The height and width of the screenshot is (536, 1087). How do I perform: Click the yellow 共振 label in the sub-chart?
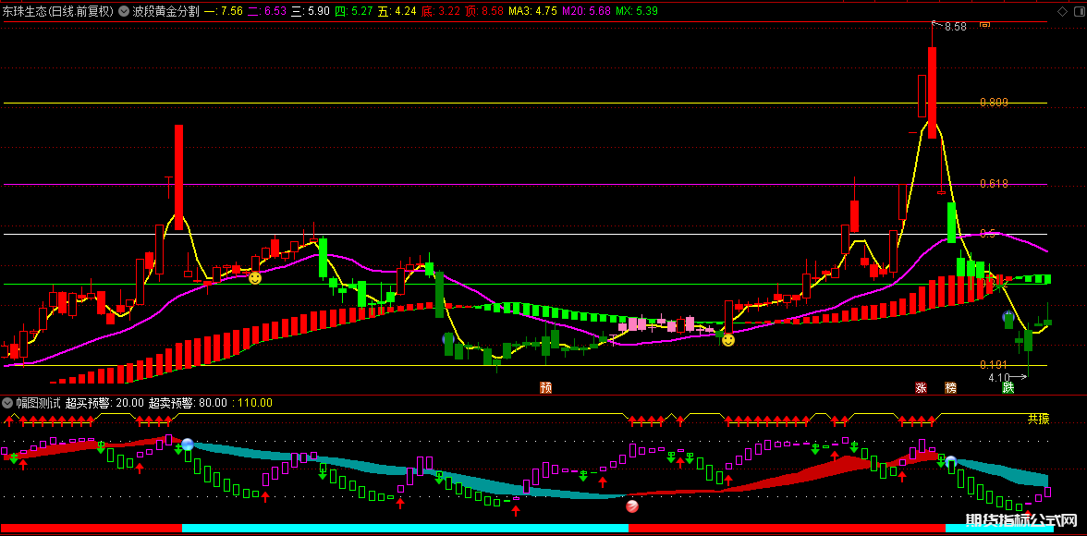1039,418
